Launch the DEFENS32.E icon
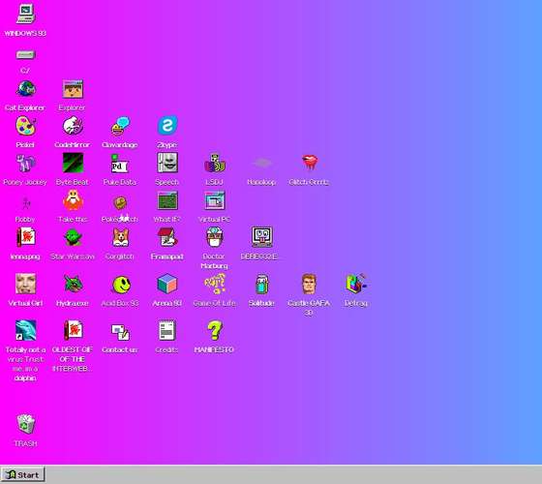 261,237
